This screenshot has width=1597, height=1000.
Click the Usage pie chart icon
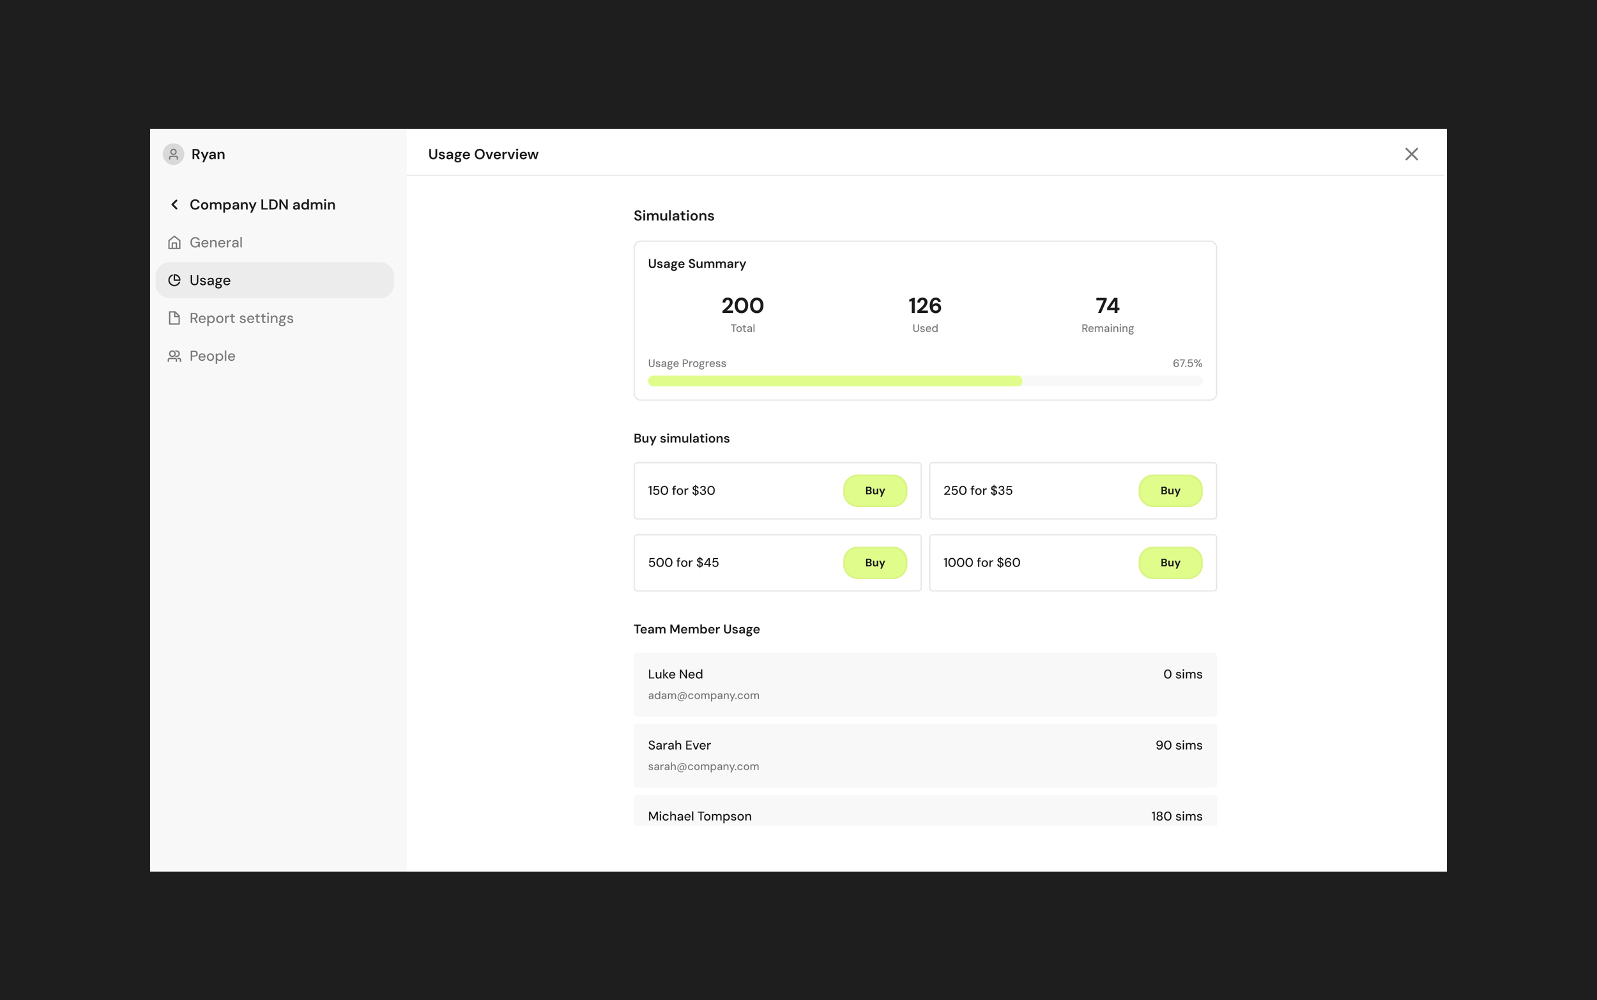174,280
